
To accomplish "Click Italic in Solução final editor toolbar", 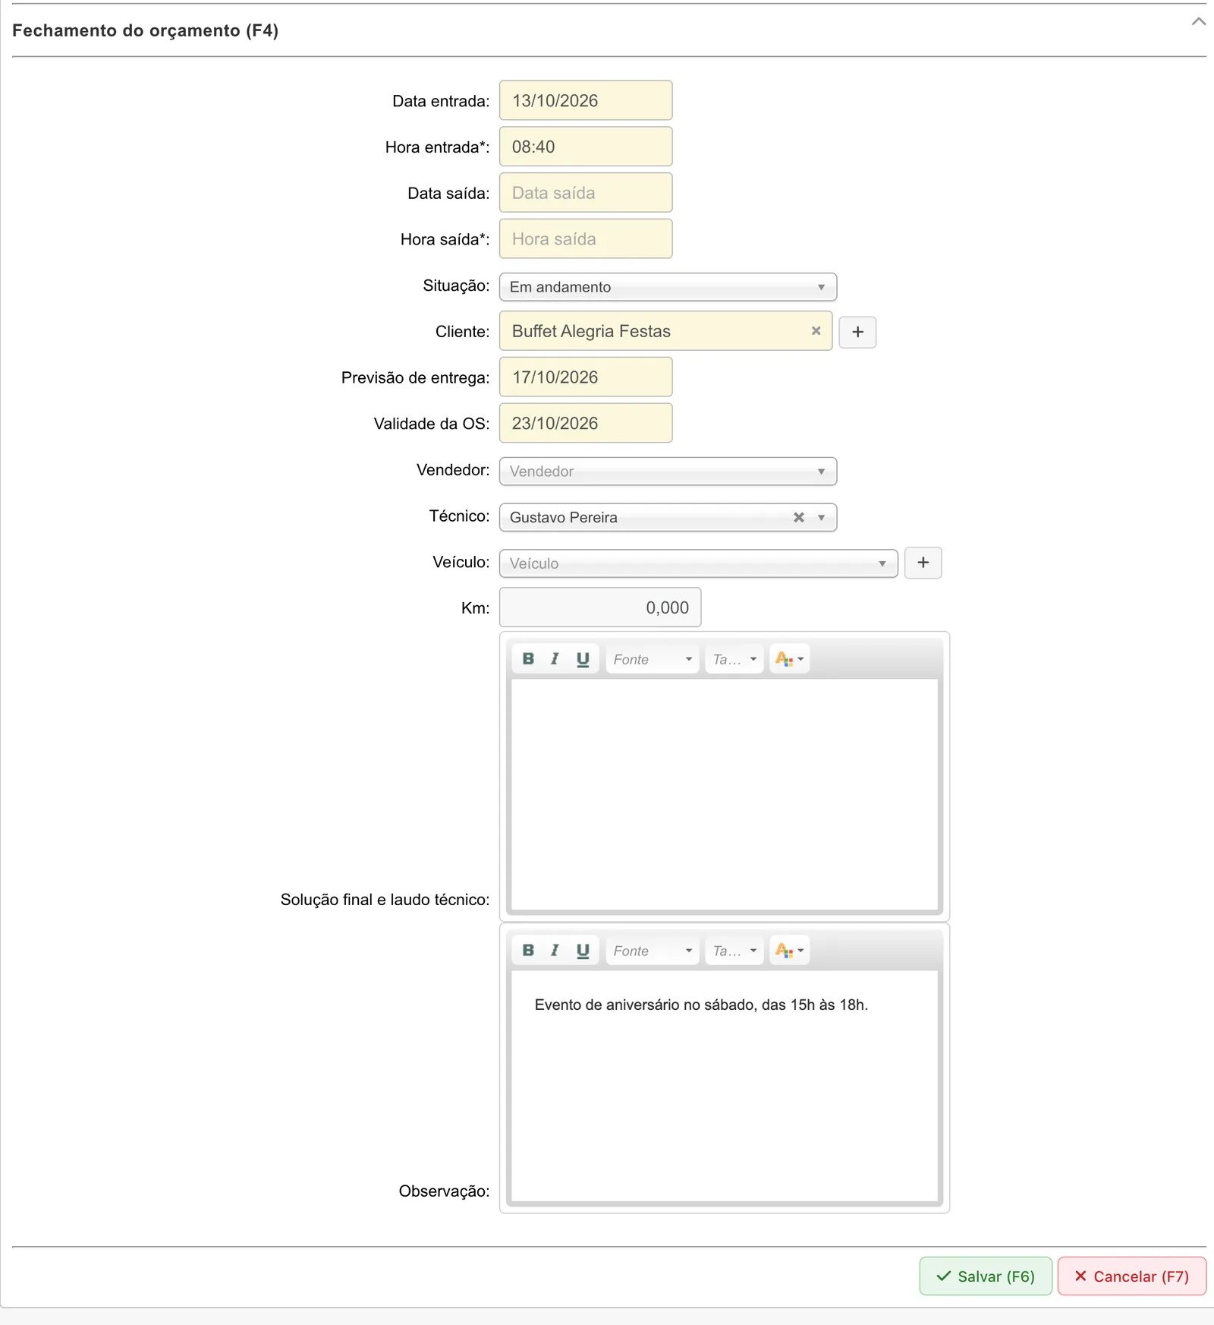I will 555,659.
